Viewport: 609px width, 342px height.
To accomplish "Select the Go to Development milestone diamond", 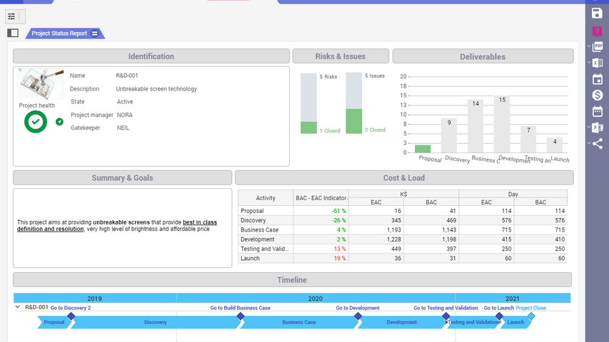I will [x=357, y=316].
